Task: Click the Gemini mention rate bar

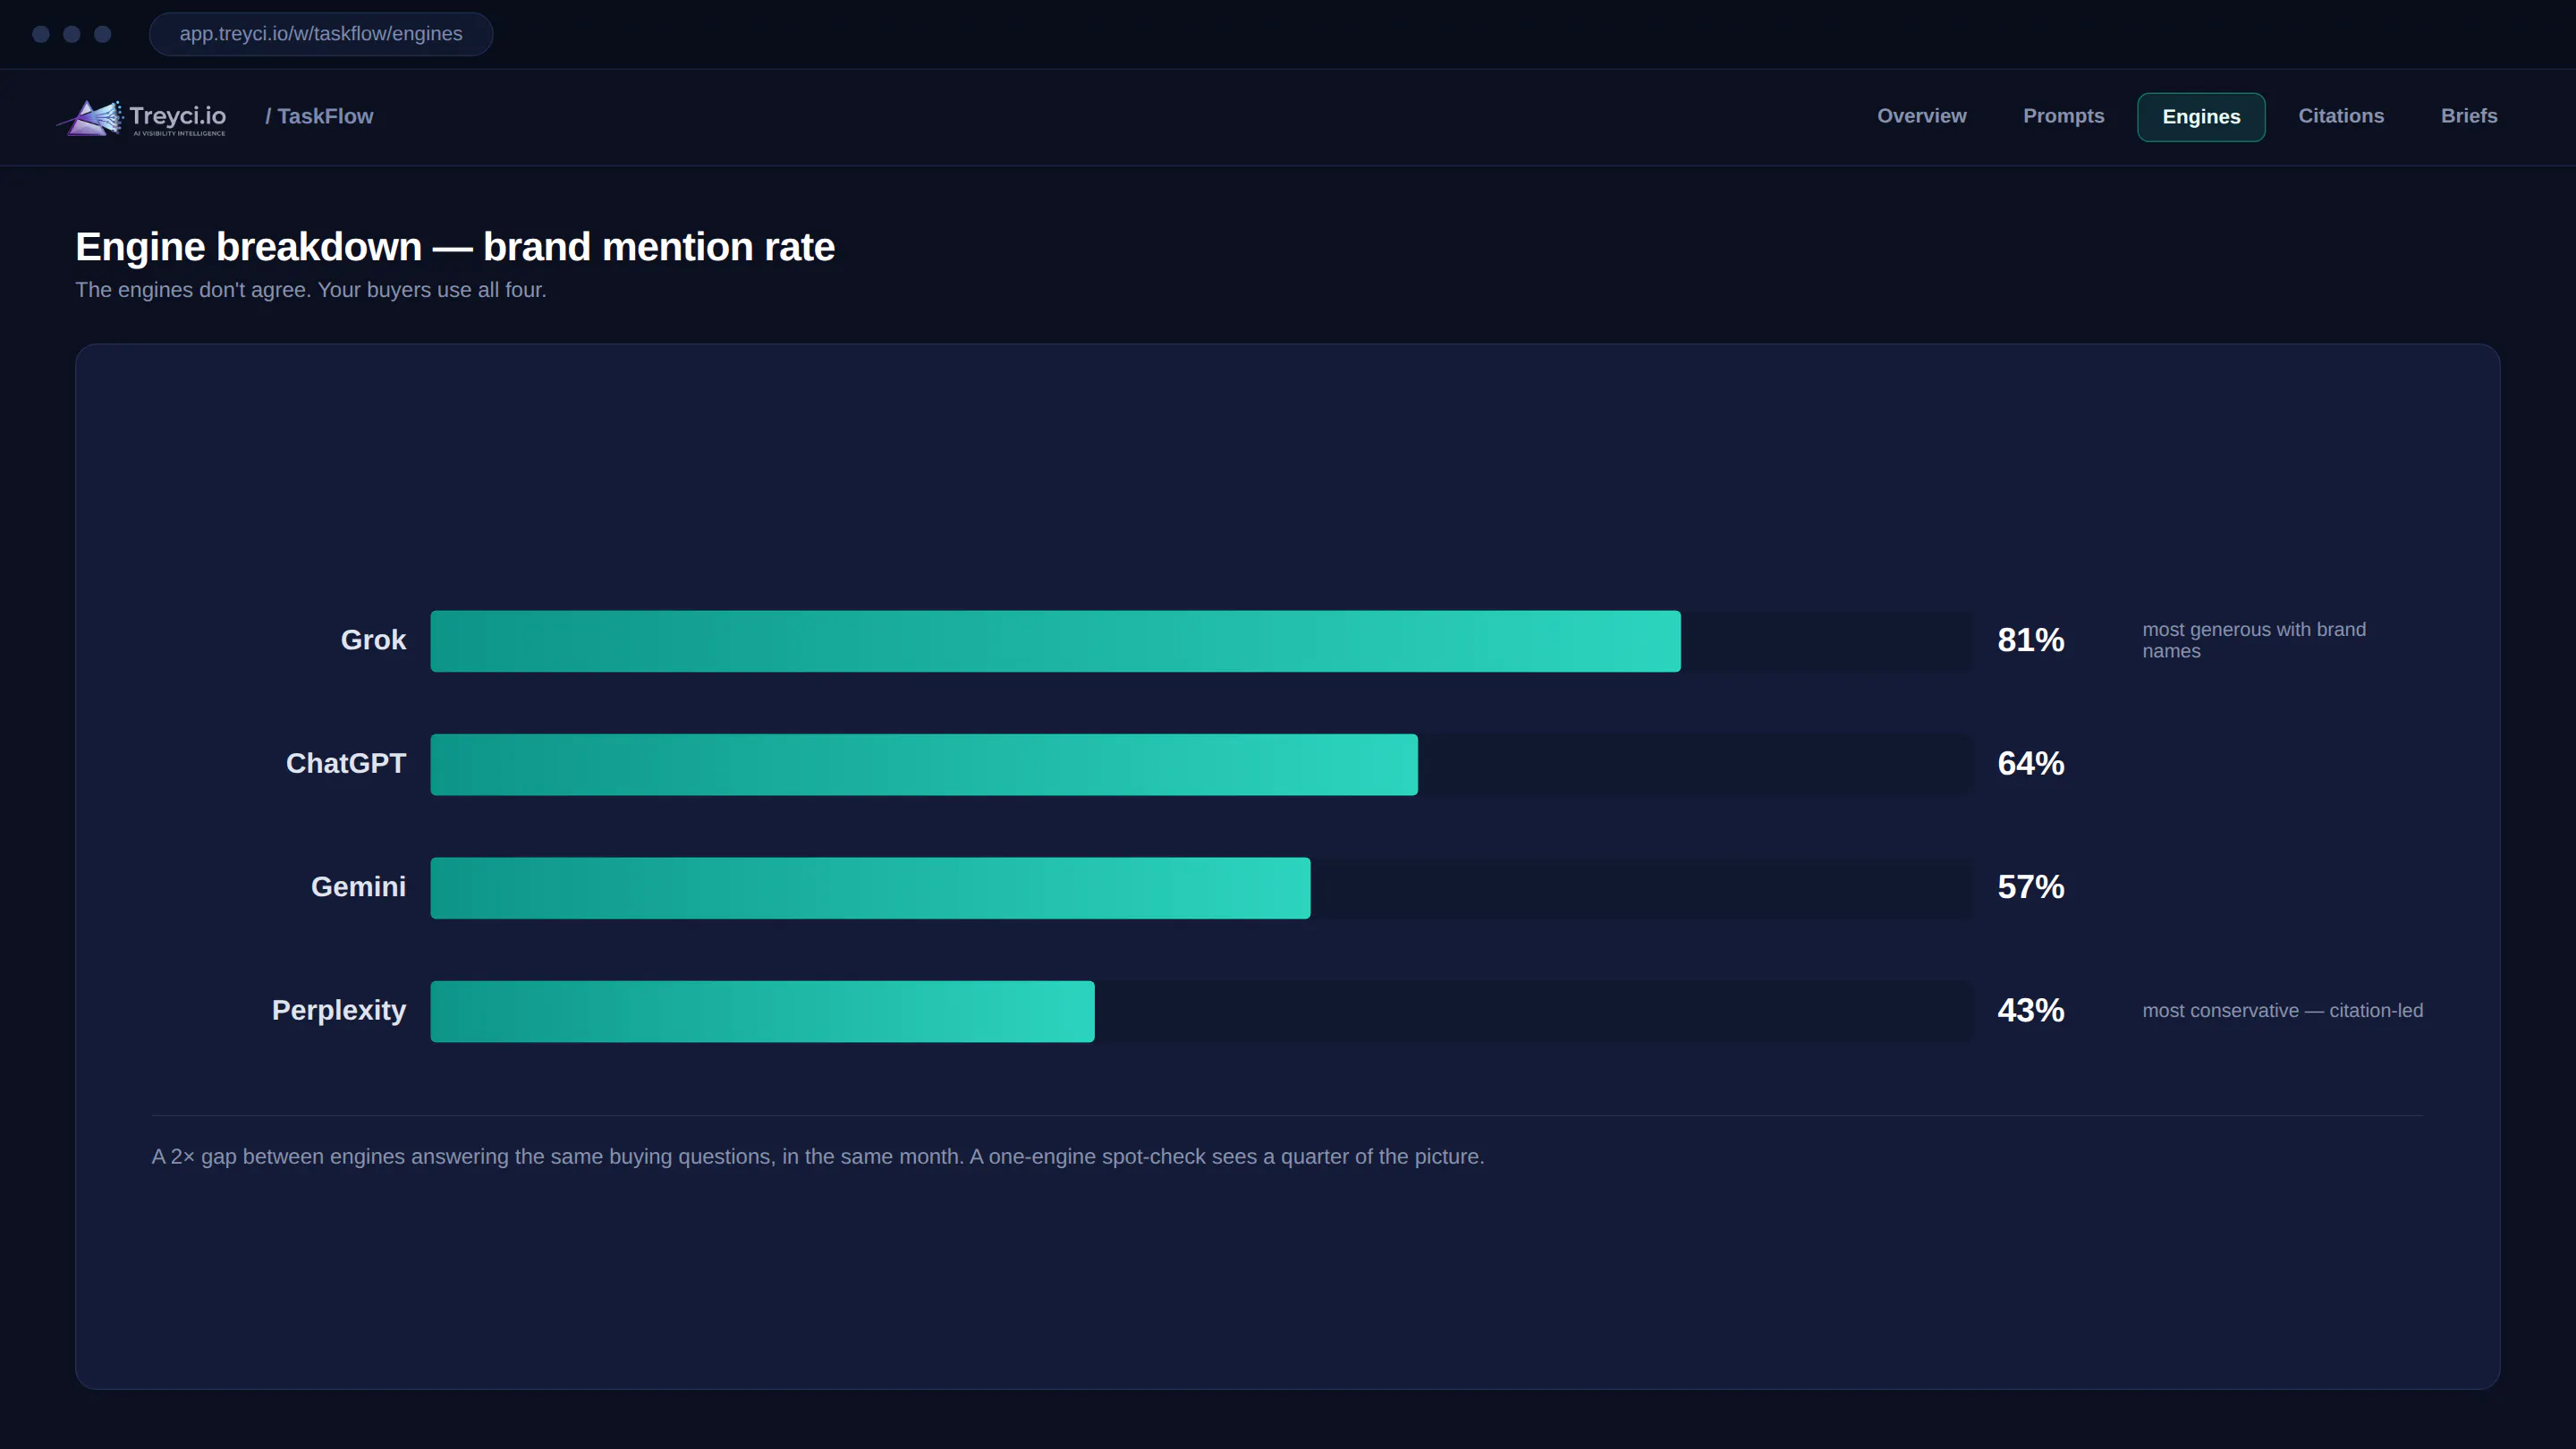Action: 870,888
